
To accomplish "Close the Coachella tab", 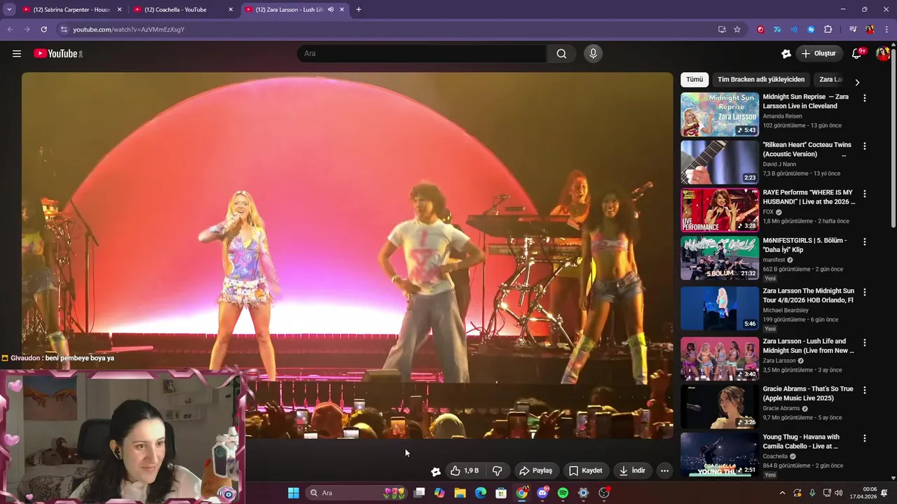I will coord(231,10).
